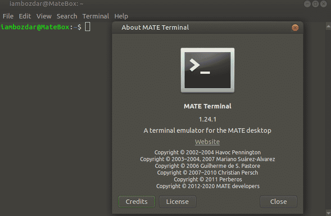Click 'A terminal emulator for the MATE desktop'

coord(208,130)
